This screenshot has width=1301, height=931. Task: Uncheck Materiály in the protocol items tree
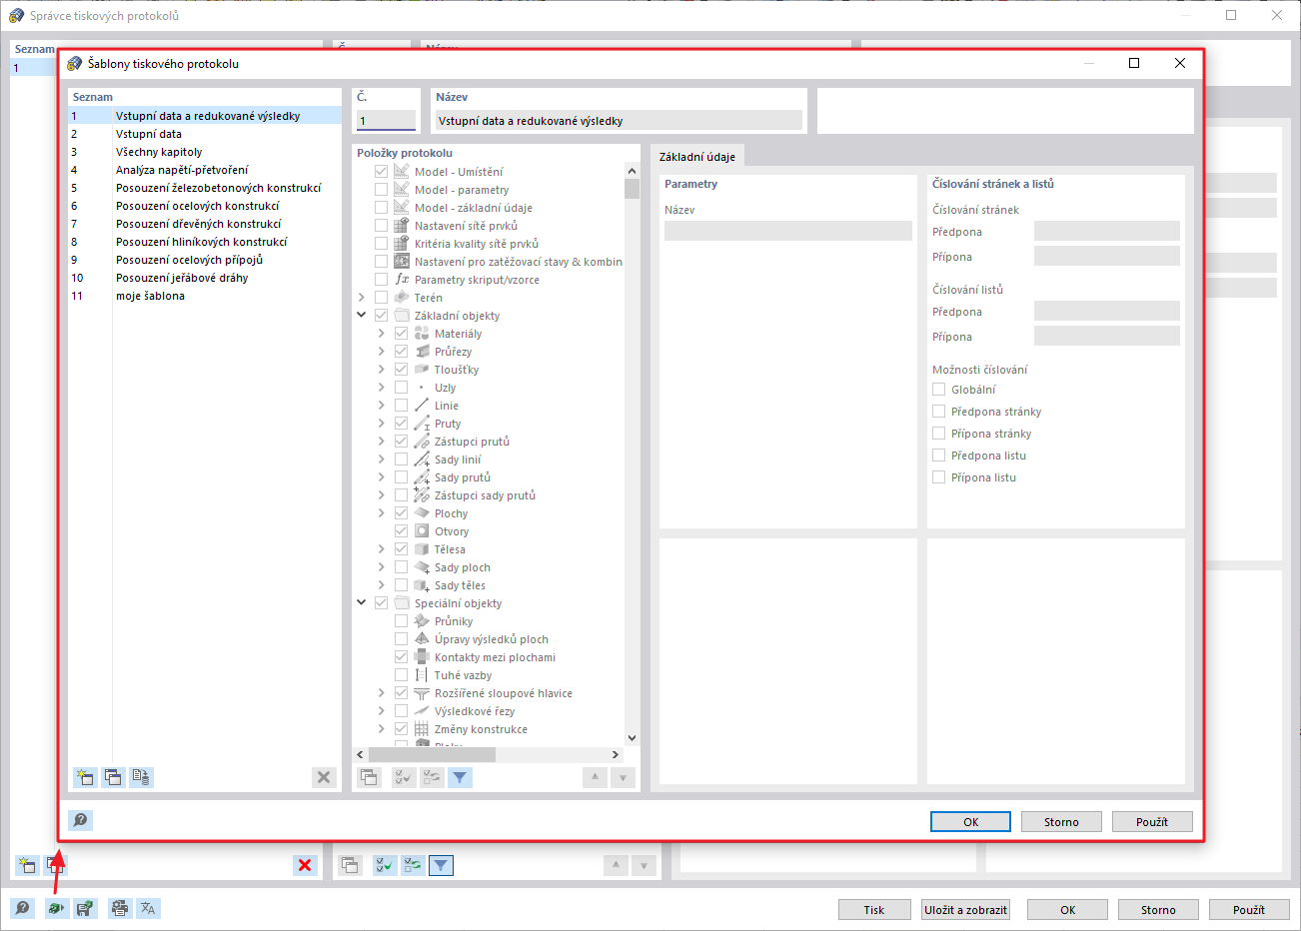(399, 333)
